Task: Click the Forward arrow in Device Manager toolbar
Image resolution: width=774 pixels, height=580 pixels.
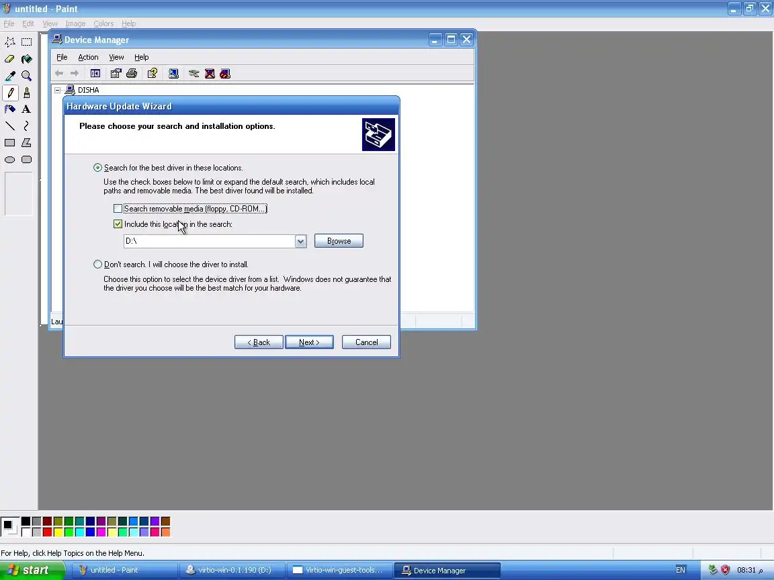Action: 75,73
